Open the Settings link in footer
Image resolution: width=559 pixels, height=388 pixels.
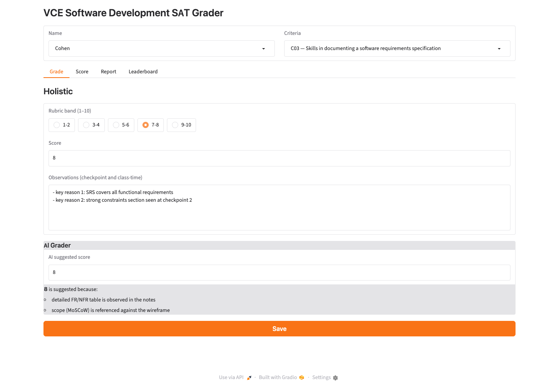coord(325,378)
